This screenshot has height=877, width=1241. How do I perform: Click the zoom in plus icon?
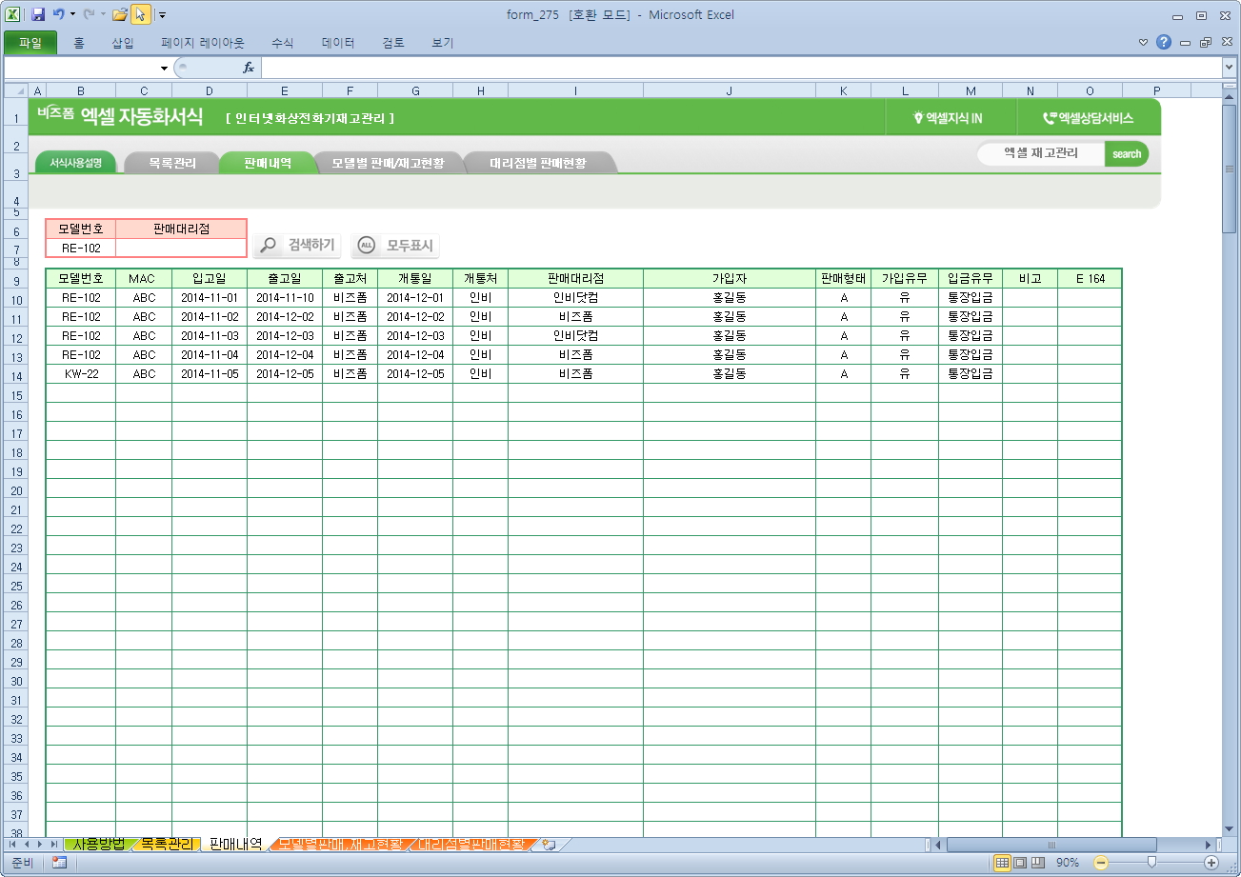tap(1211, 863)
